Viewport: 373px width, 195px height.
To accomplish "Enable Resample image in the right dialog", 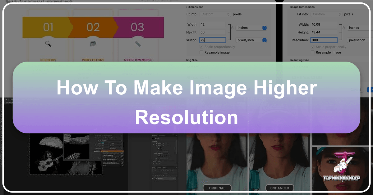I will tap(313, 52).
